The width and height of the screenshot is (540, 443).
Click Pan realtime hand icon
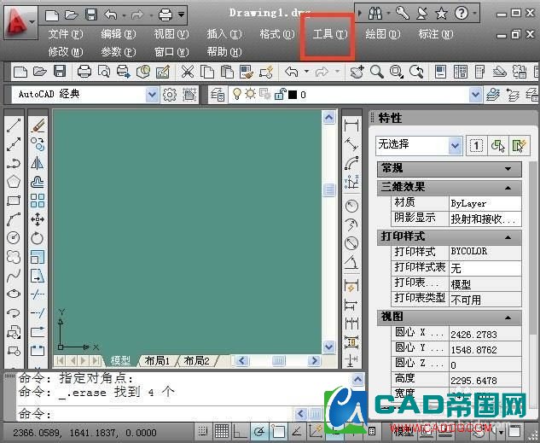pyautogui.click(x=357, y=72)
